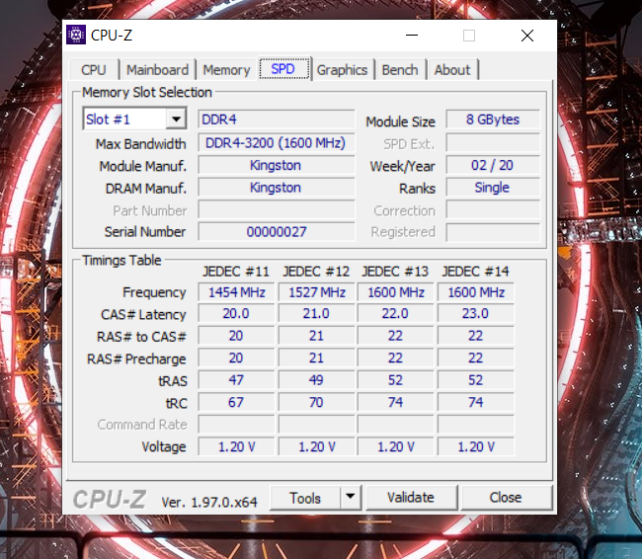The width and height of the screenshot is (642, 559).
Task: Click the JEDEC #14 tRC value 74
Action: coord(476,402)
